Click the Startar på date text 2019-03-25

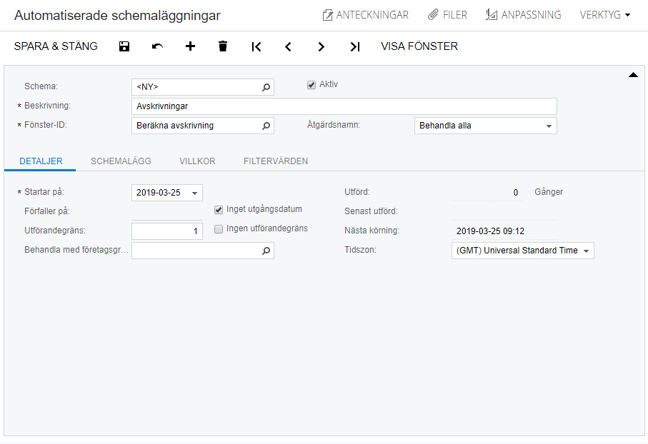coord(159,193)
